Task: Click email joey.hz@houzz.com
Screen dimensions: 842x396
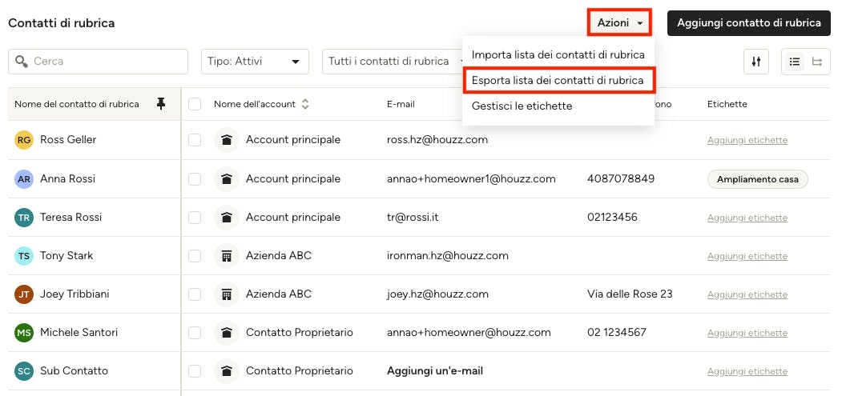Action: tap(437, 294)
